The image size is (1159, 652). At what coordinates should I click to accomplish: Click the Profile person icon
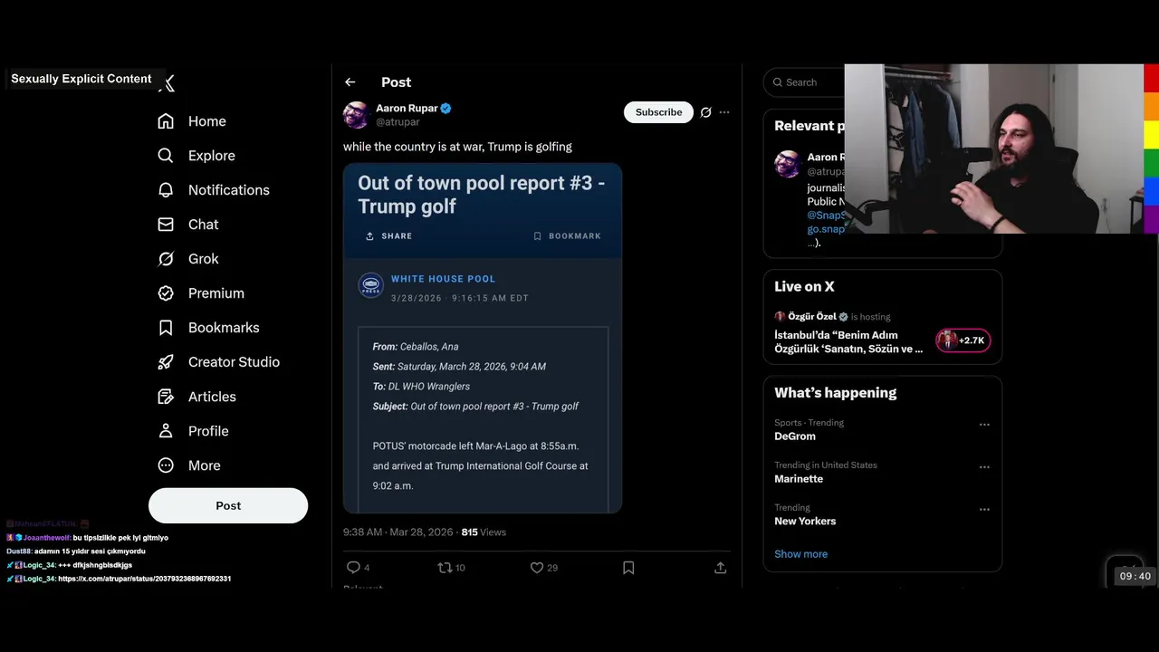point(166,431)
